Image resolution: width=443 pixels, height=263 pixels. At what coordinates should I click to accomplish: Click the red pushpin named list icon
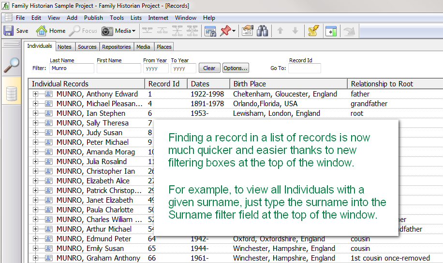coord(225,31)
